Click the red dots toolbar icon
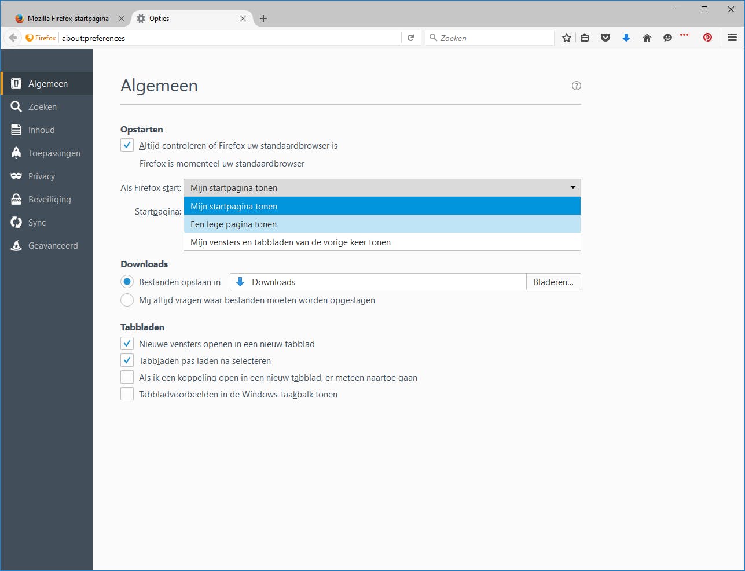 coord(685,35)
